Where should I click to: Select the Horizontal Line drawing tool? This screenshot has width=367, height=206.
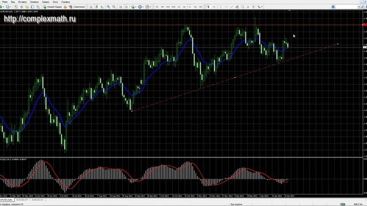226,7
